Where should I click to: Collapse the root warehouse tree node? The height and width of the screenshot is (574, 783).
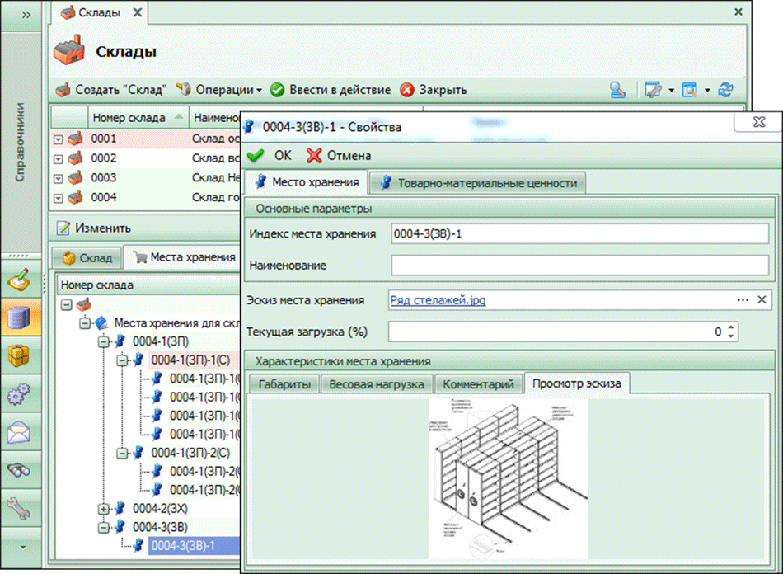(x=67, y=305)
